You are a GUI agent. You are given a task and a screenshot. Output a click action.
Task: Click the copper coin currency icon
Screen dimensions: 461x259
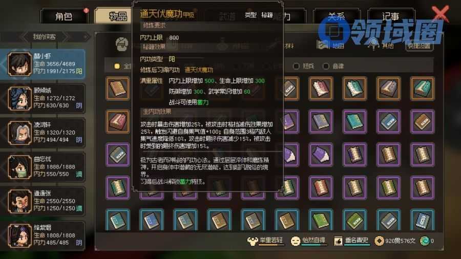(x=379, y=241)
